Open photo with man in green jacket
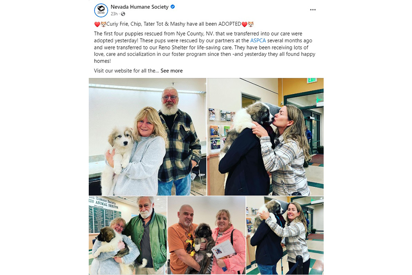This screenshot has height=275, width=412. click(x=128, y=235)
